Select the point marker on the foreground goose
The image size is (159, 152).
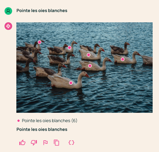pos(71,83)
